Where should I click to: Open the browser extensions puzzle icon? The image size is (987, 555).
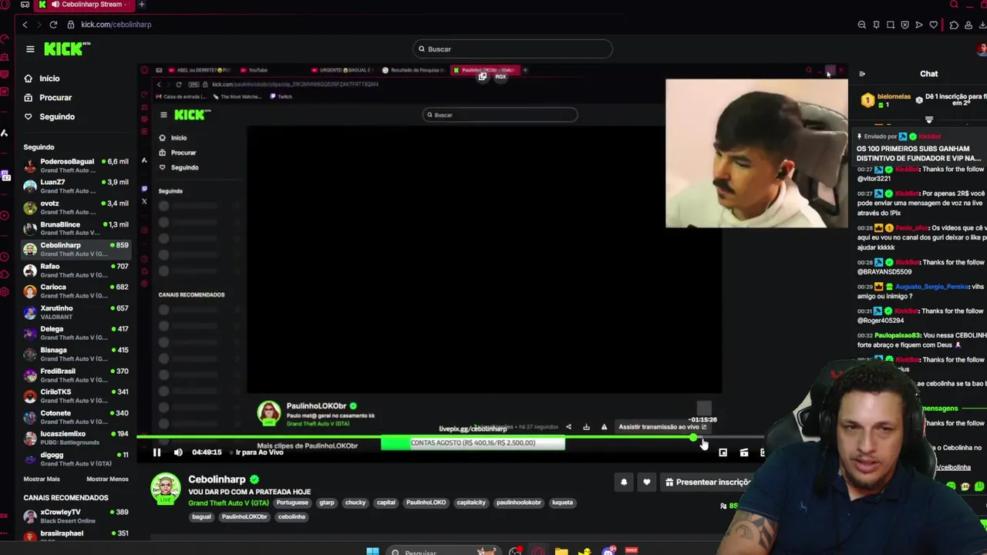click(x=954, y=25)
